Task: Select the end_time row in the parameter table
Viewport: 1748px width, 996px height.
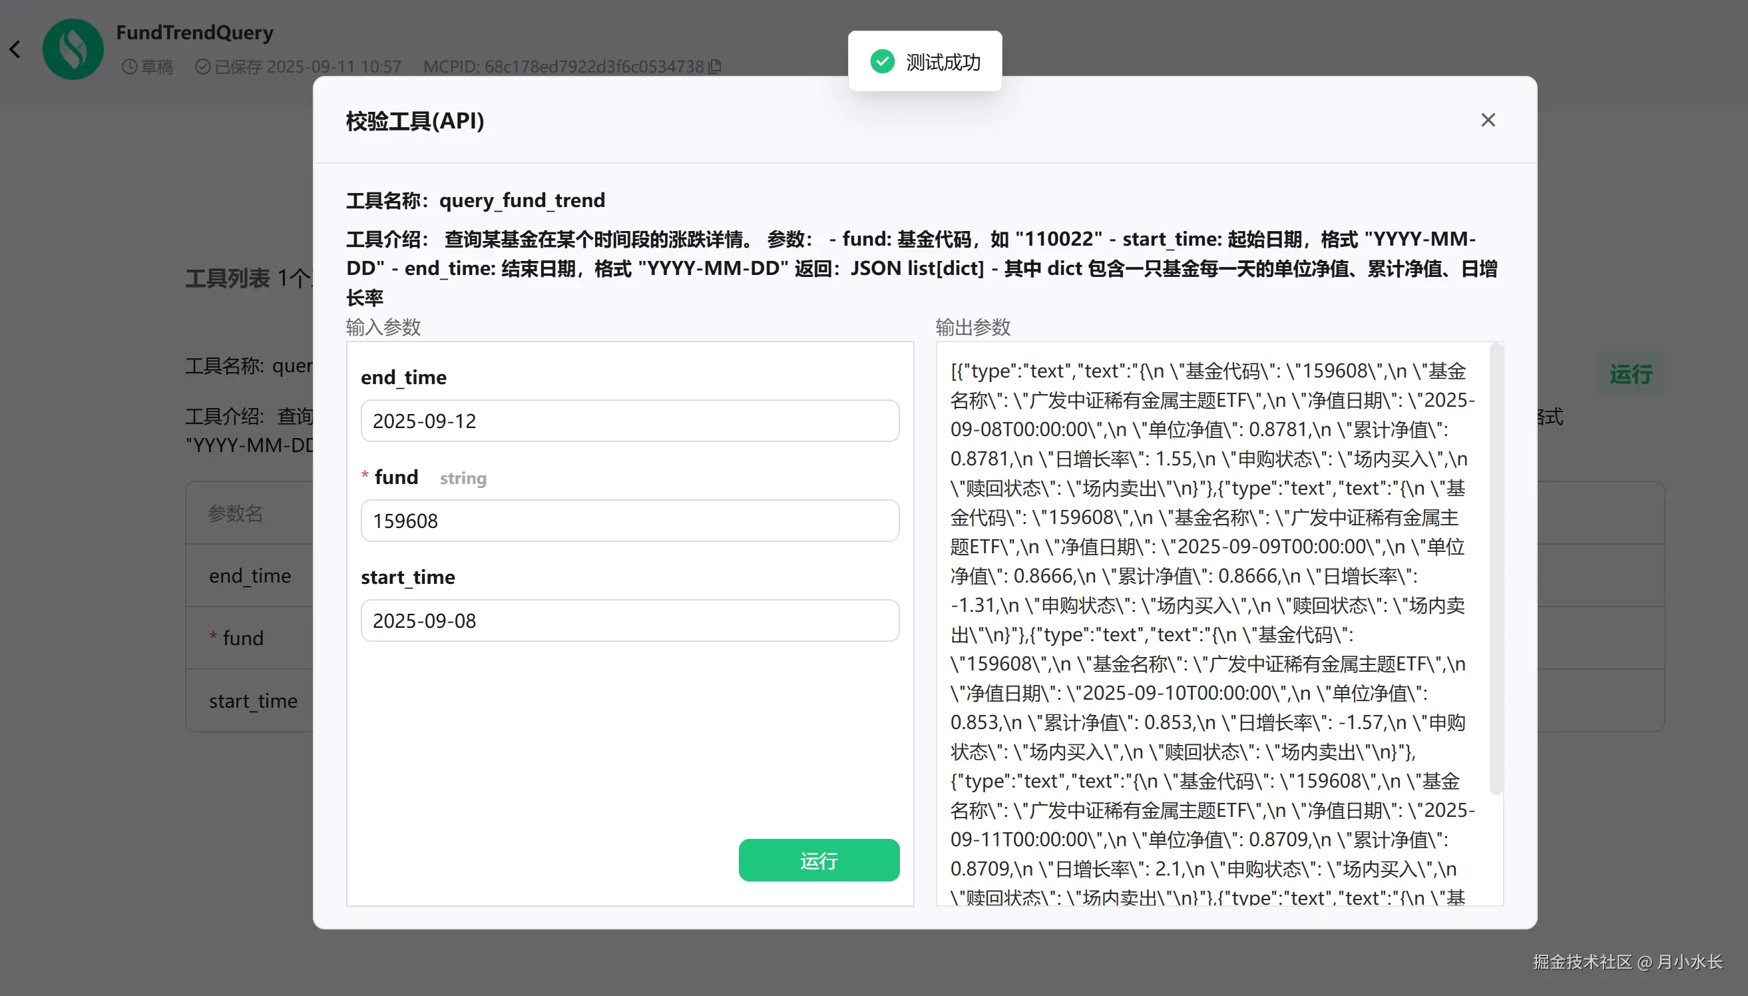Action: 250,575
